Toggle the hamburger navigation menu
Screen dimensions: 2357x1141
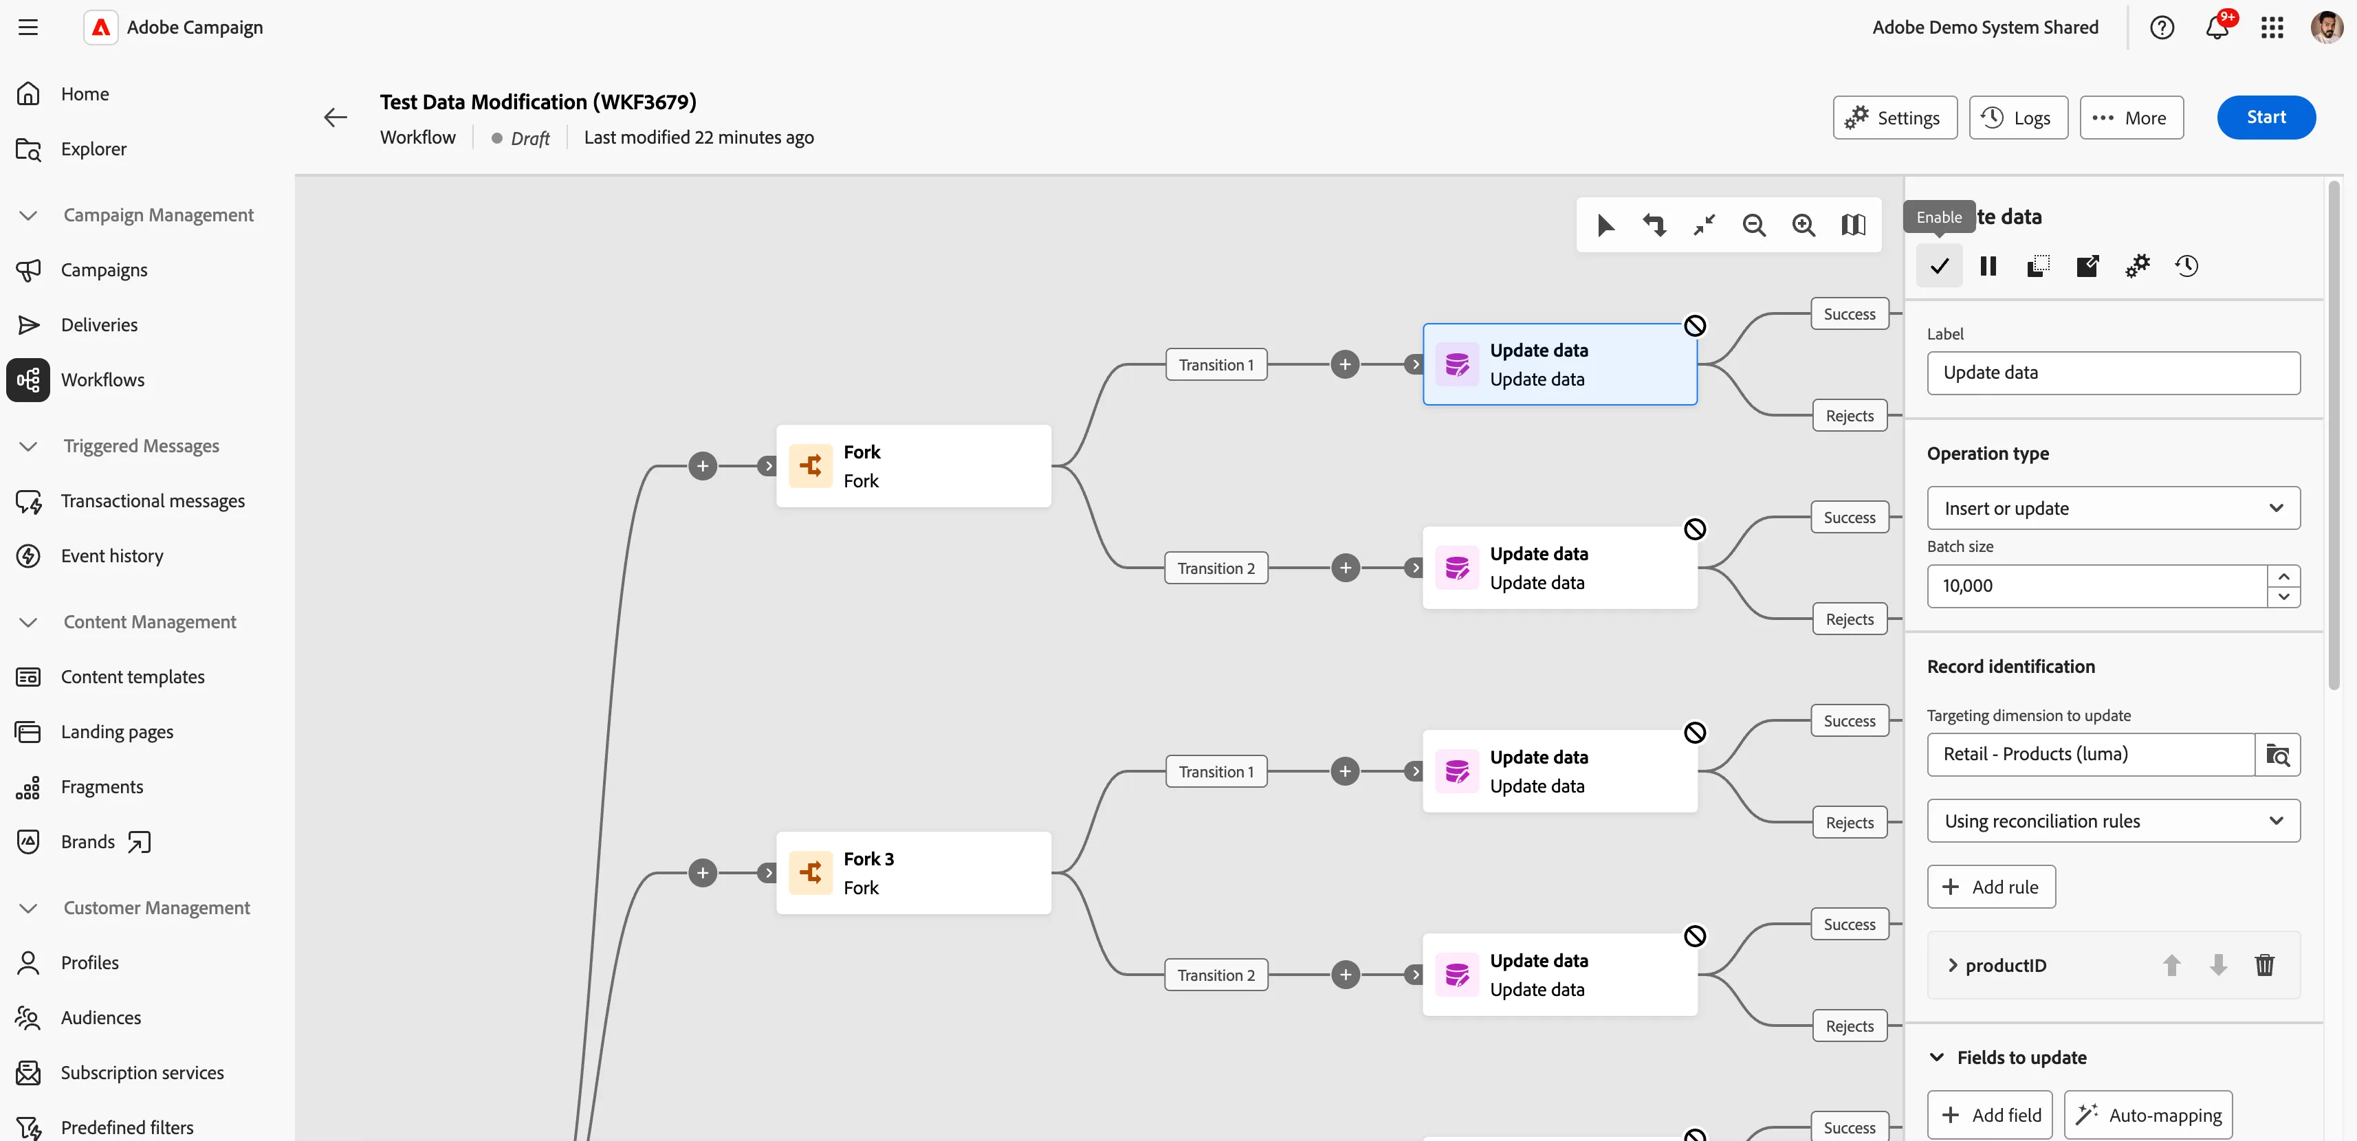click(x=28, y=27)
